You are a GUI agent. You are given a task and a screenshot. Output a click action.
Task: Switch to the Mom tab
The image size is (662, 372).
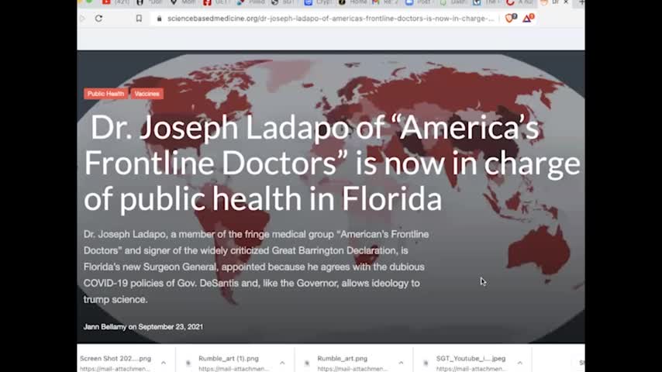(x=183, y=2)
